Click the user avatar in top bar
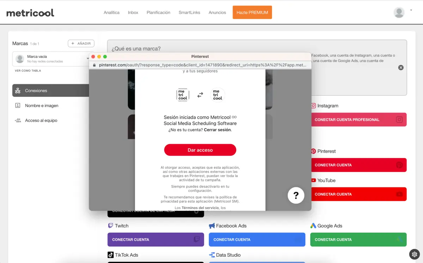Image resolution: width=423 pixels, height=263 pixels. (x=399, y=12)
